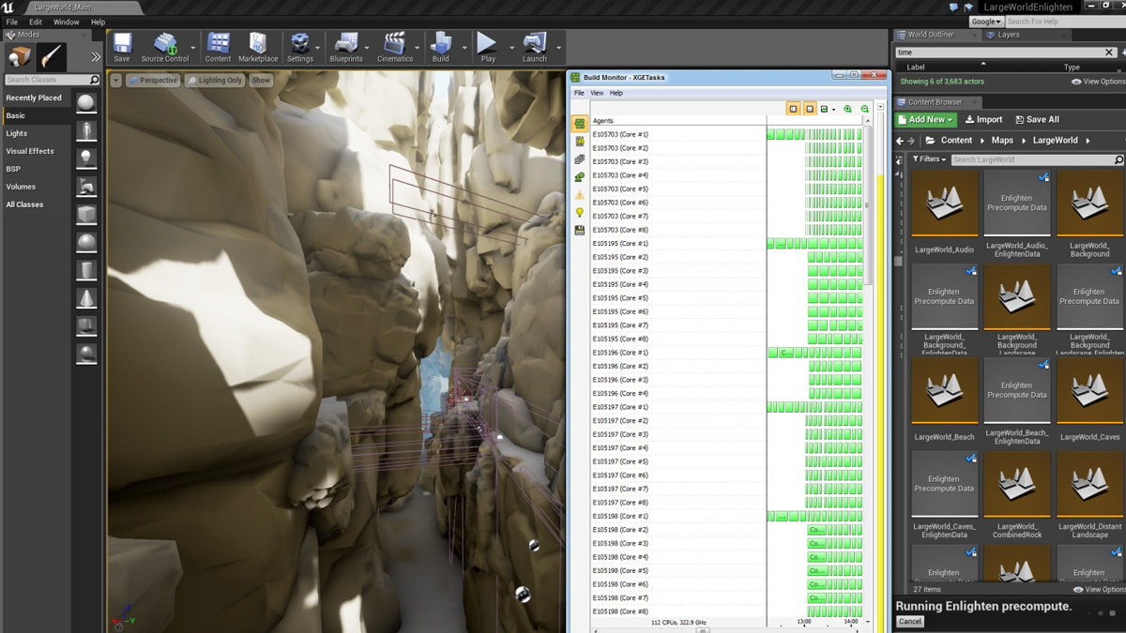Toggle the Perspective viewport button

(x=152, y=81)
